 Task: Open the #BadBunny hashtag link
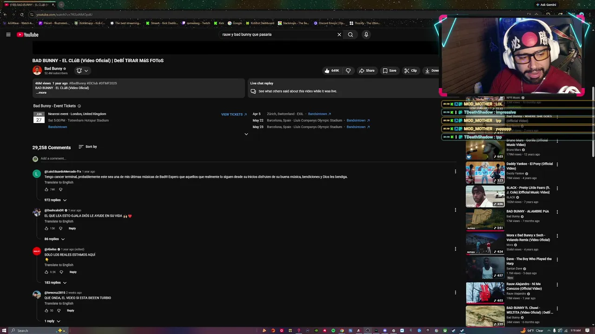click(78, 83)
